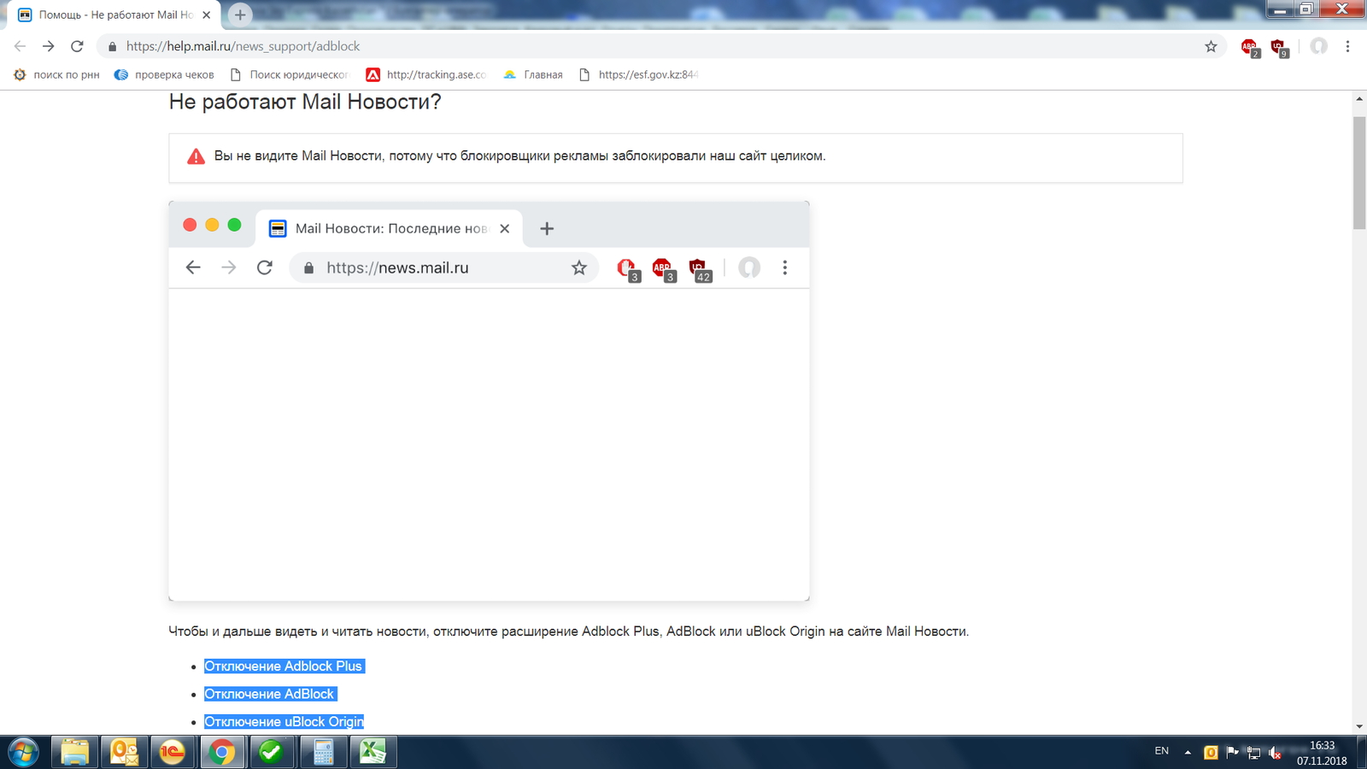Click the Action Center flag icon
1367x769 pixels.
(1232, 753)
